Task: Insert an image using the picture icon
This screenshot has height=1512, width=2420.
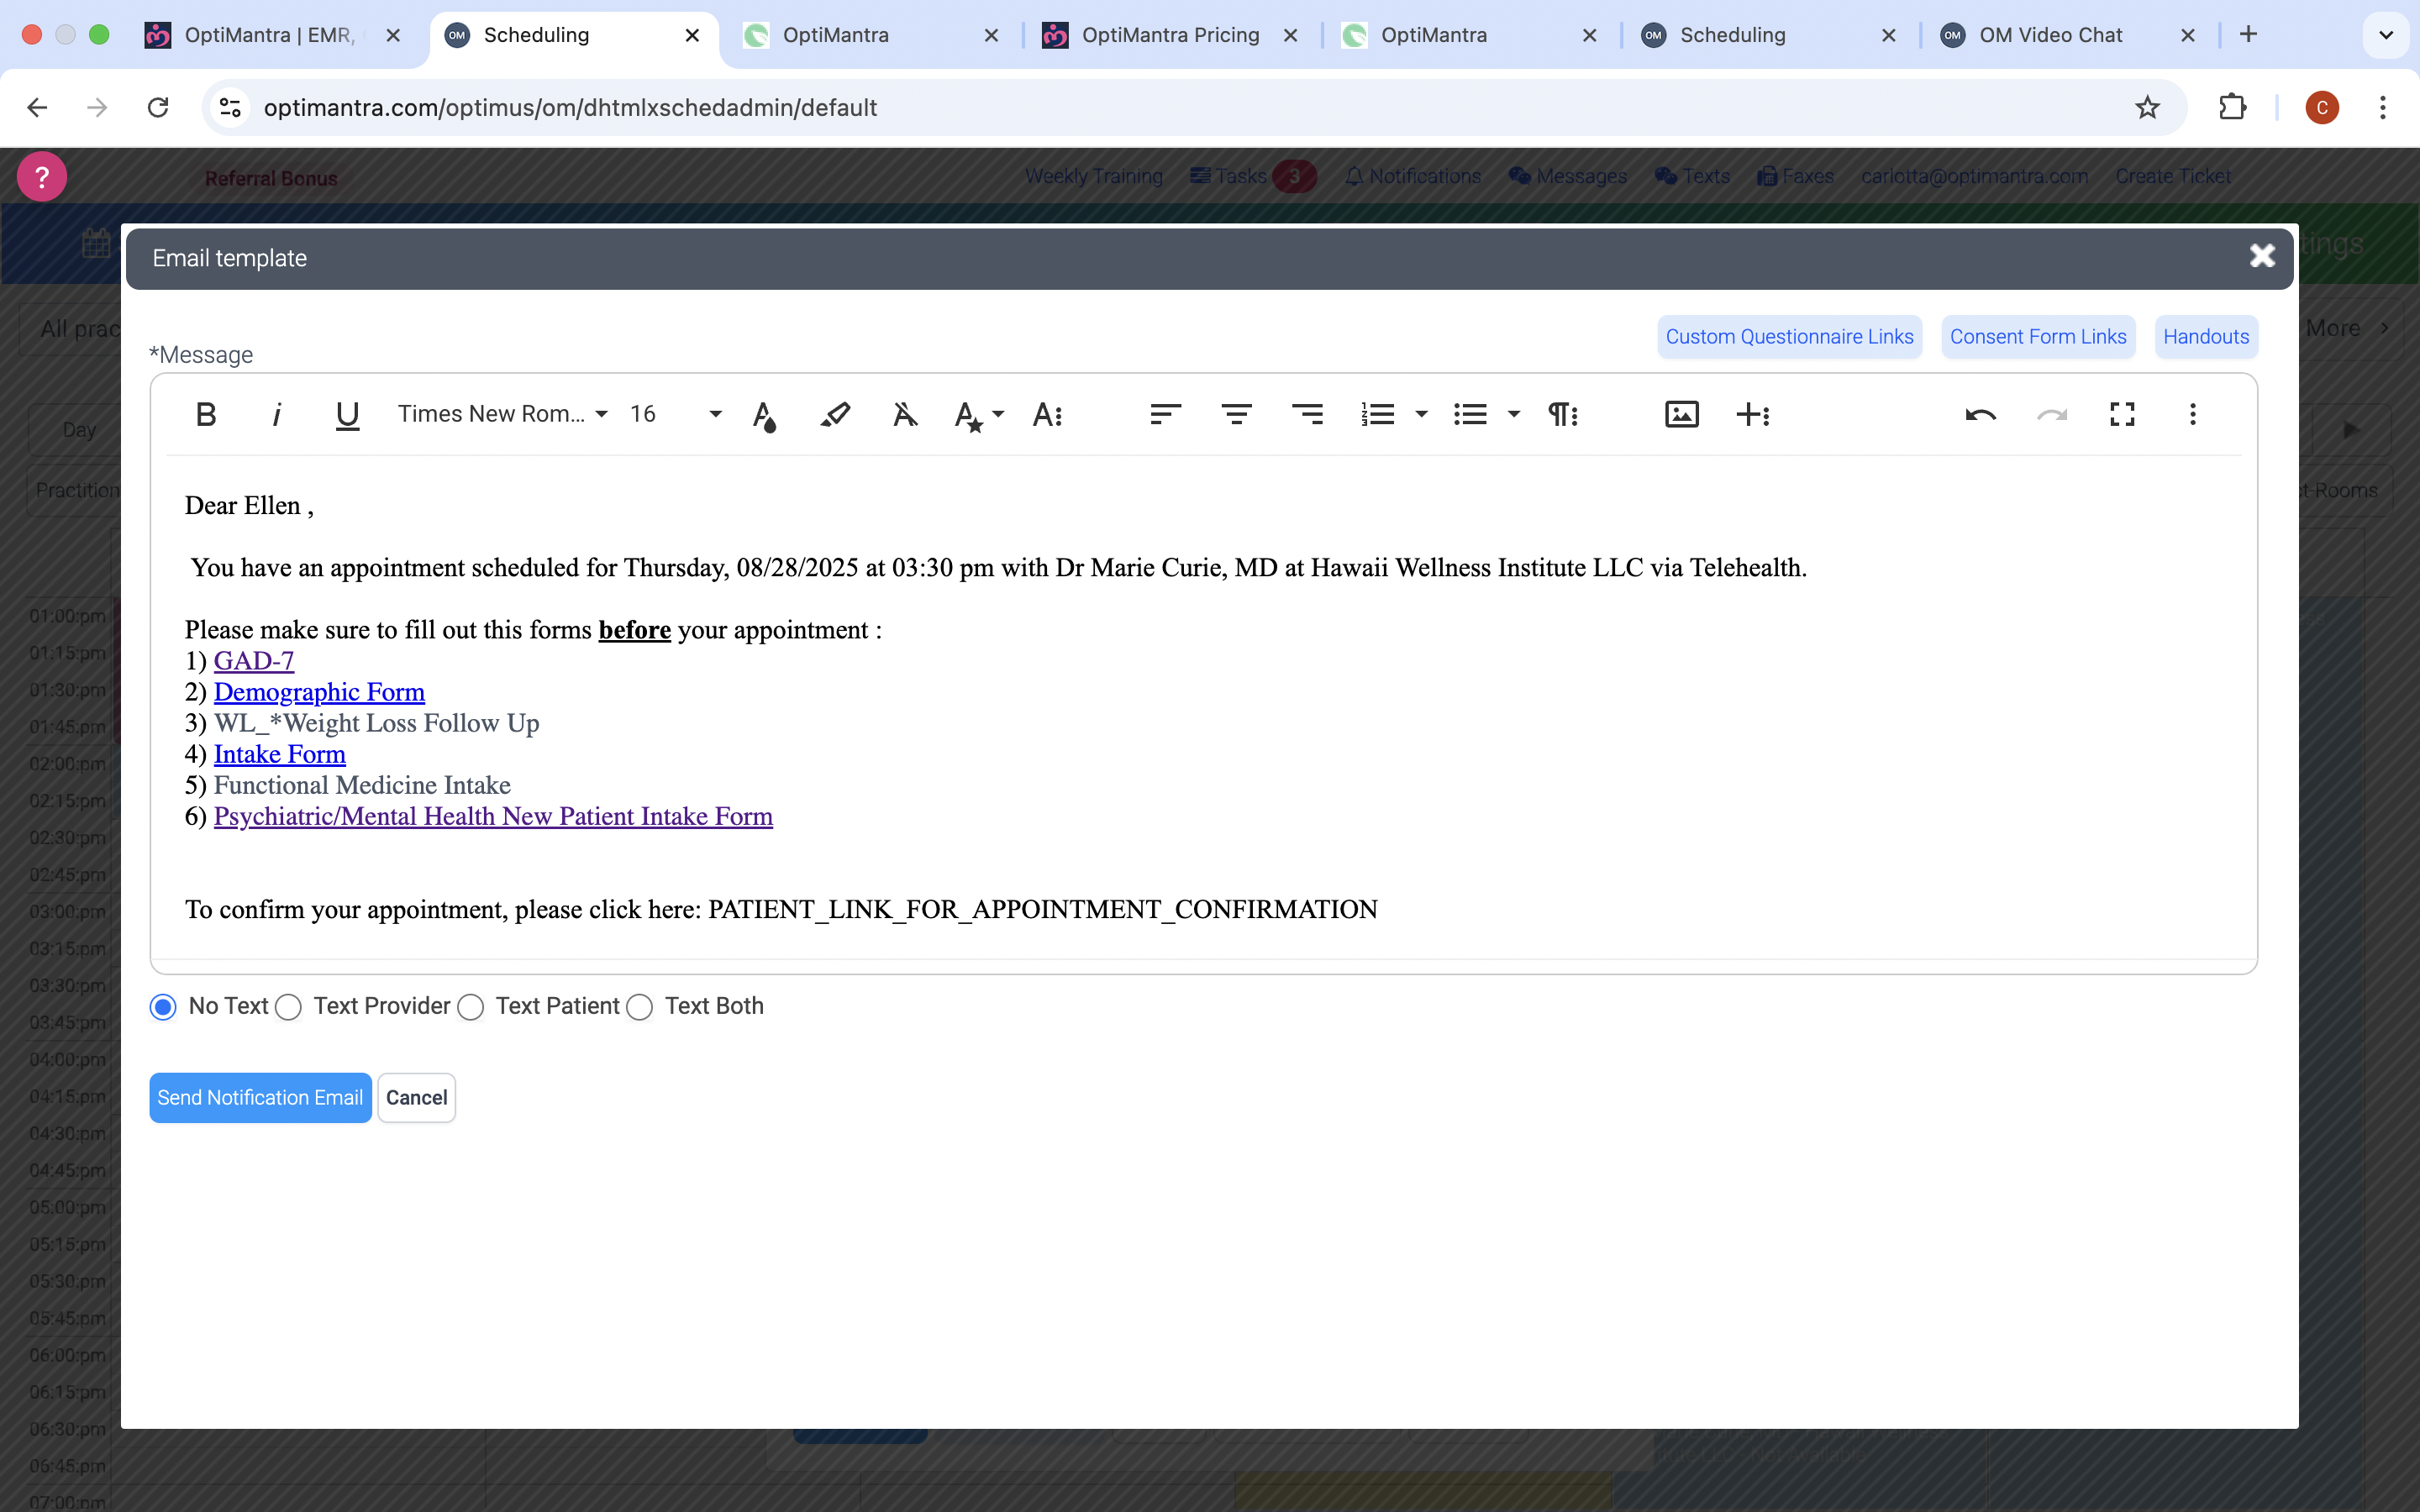Action: 1681,414
